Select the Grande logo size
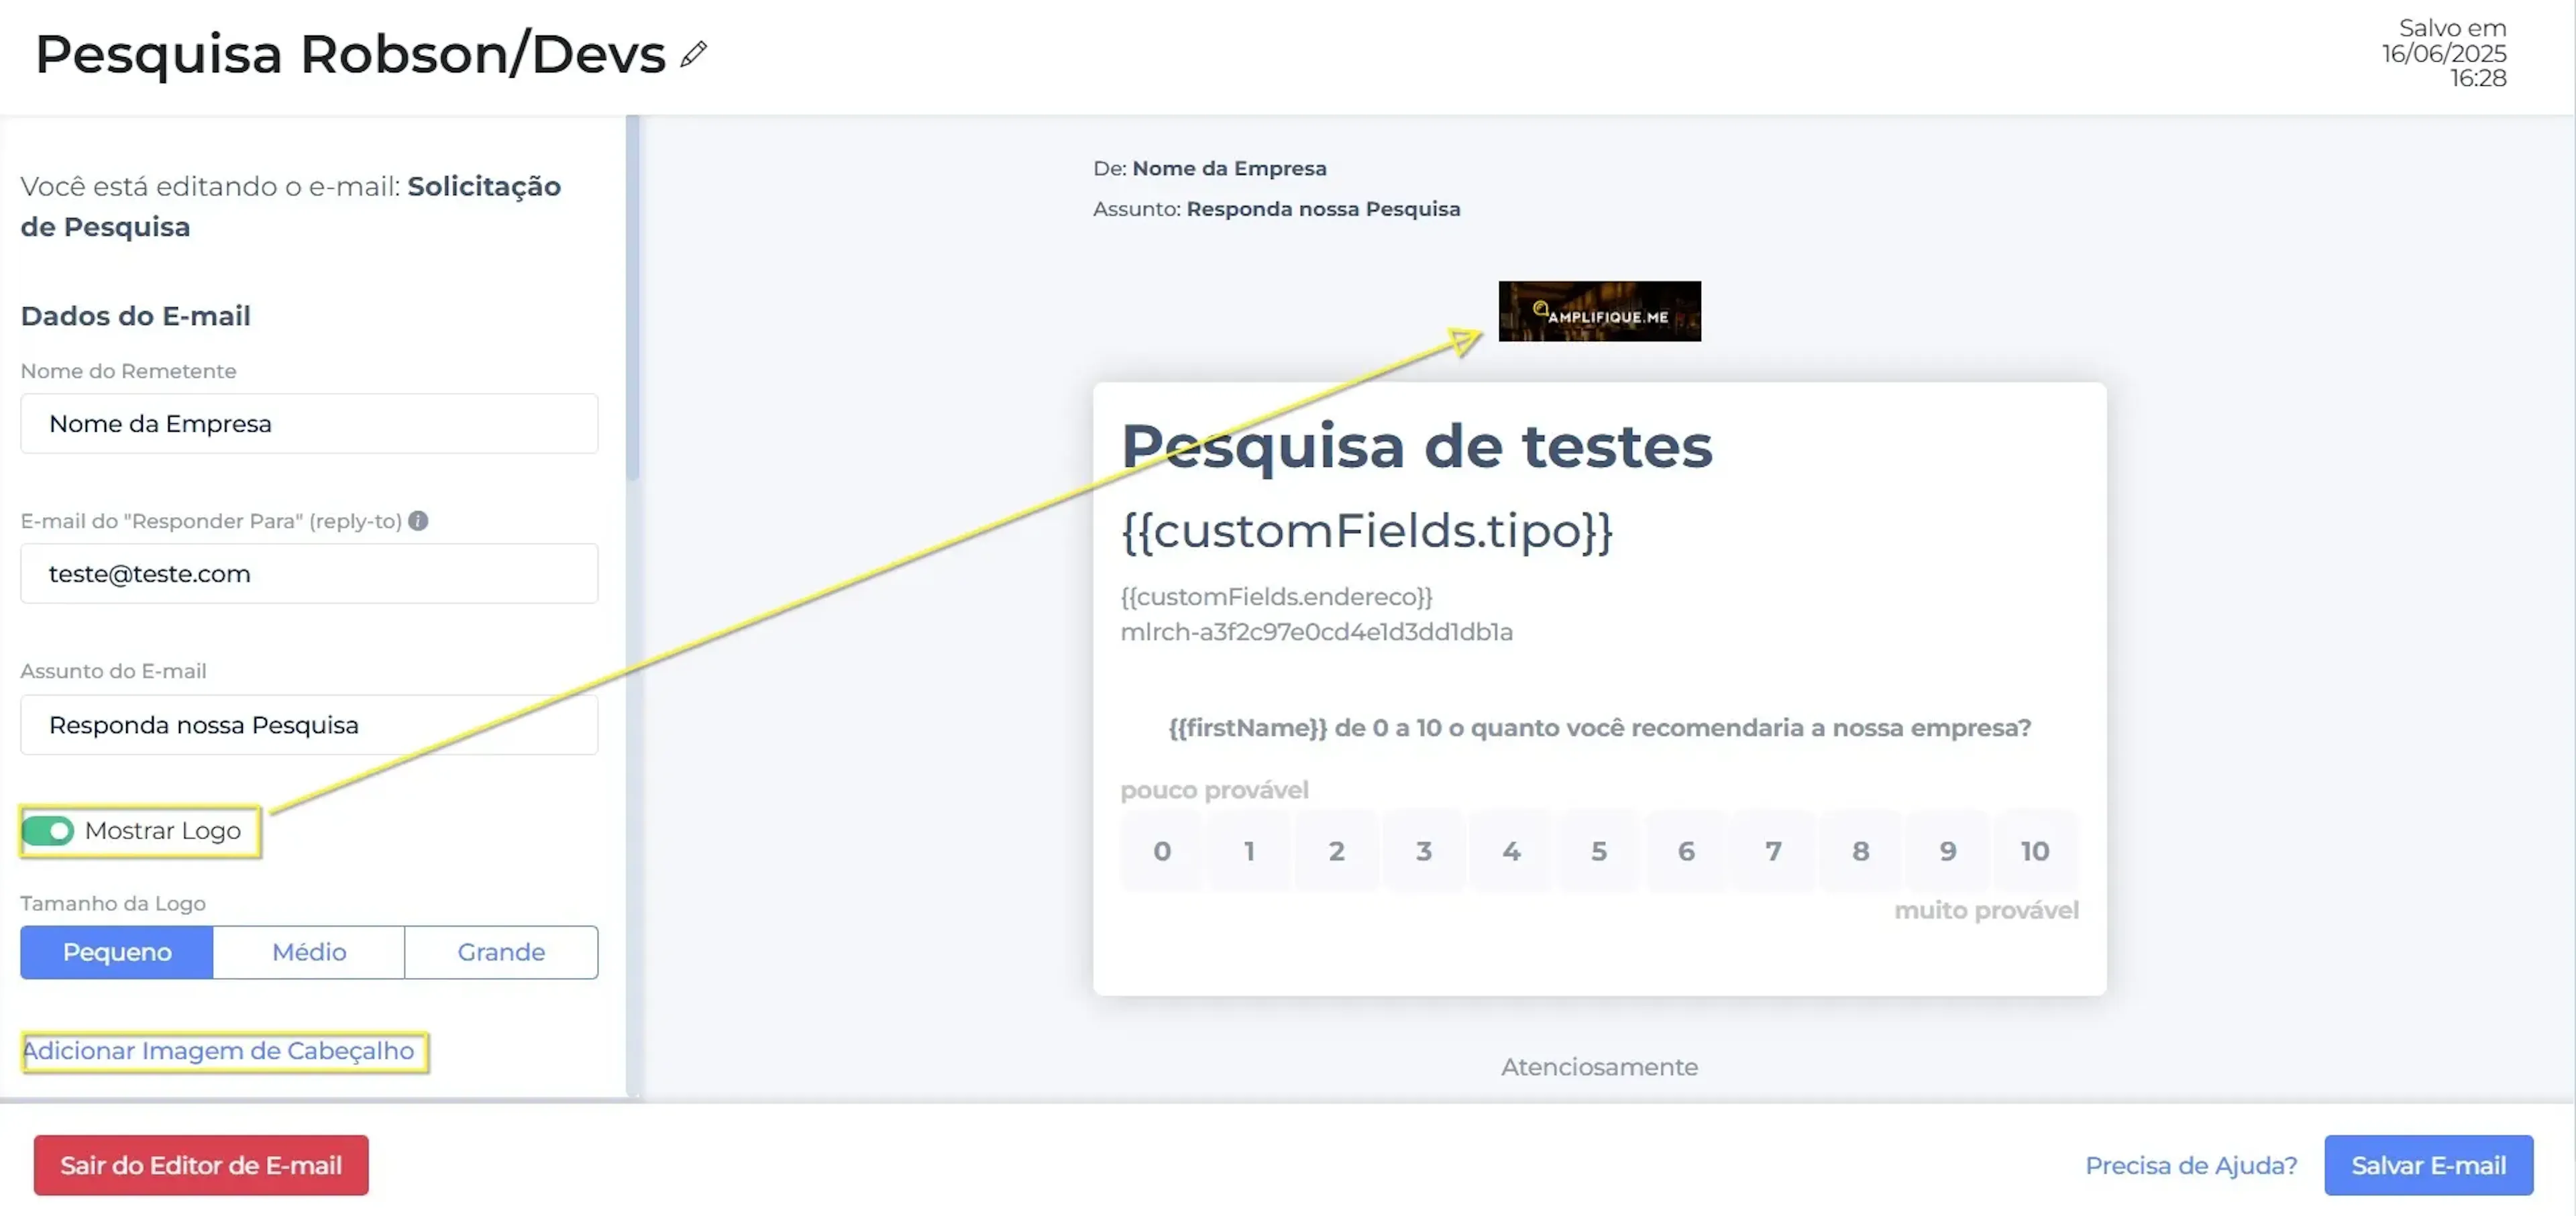The height and width of the screenshot is (1216, 2576). click(501, 952)
